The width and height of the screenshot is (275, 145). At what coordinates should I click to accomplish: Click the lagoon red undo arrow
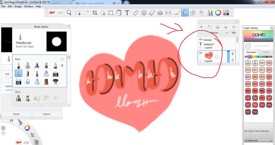(x=19, y=142)
